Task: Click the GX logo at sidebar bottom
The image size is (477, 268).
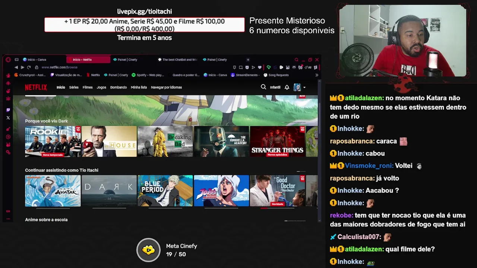Action: pyautogui.click(x=8, y=211)
